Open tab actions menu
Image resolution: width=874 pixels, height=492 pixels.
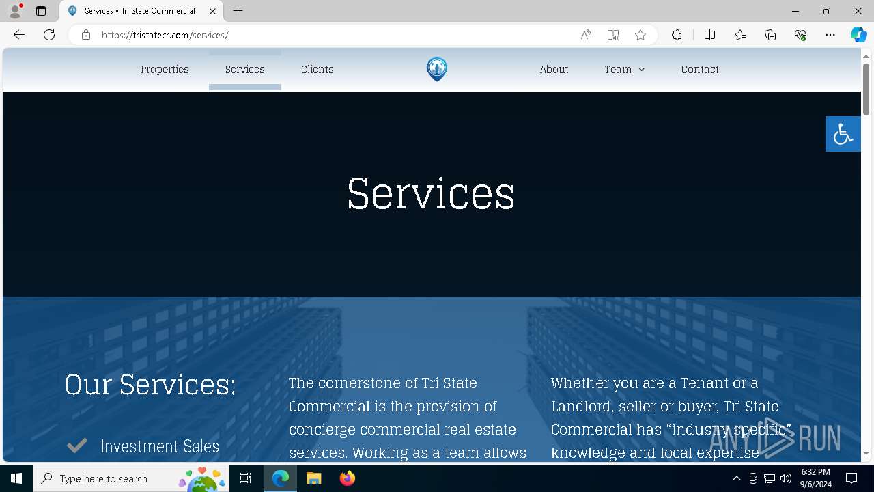pos(41,11)
